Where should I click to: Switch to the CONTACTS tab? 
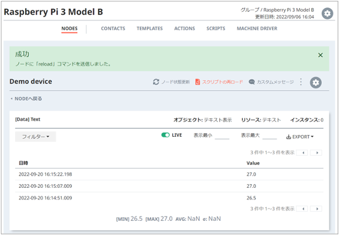tap(113, 29)
